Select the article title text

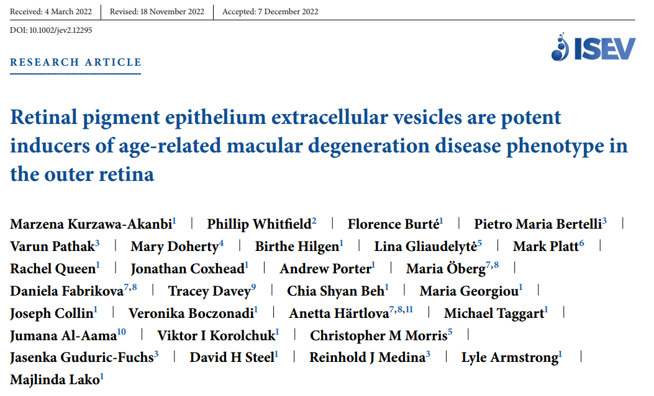click(x=319, y=146)
